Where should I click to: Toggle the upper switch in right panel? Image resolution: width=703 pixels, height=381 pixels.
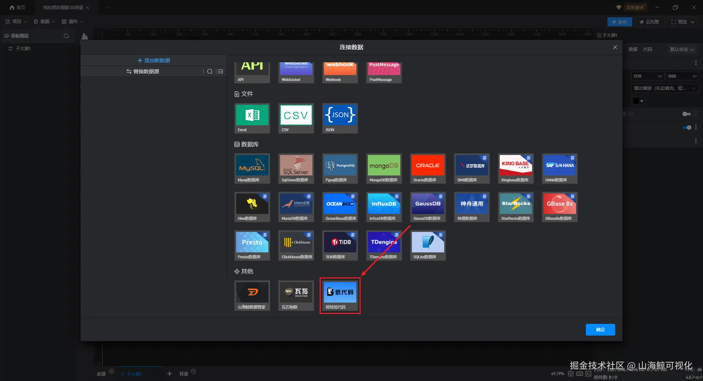pyautogui.click(x=687, y=114)
